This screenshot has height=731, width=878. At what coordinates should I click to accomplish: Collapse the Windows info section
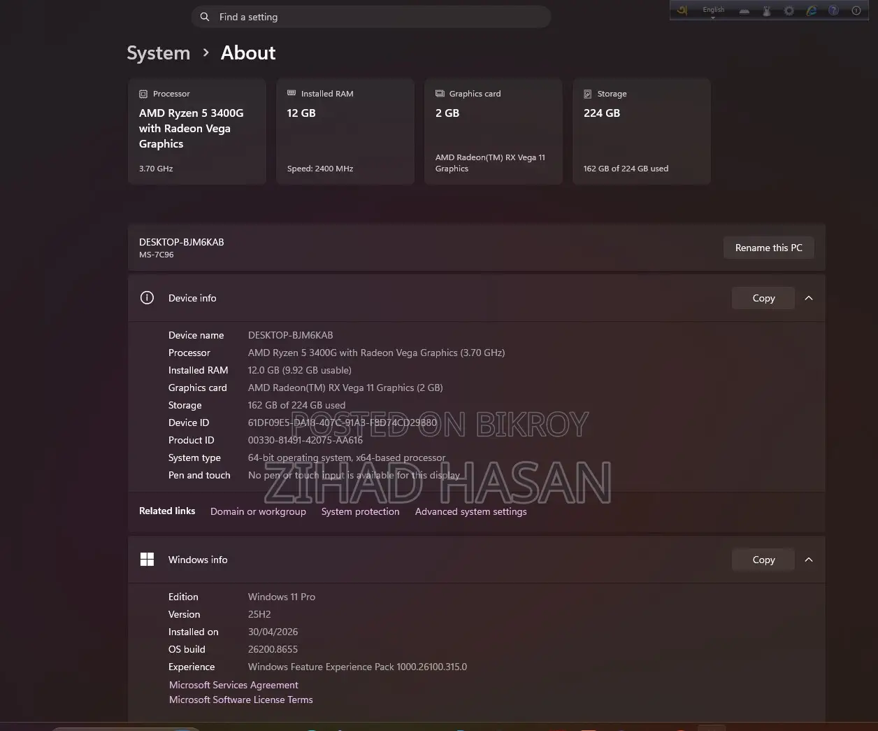point(809,560)
